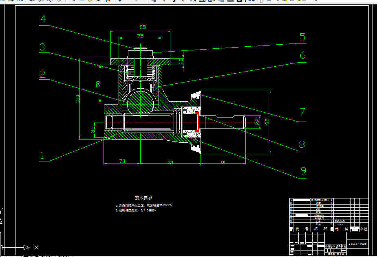This screenshot has height=257, width=377.
Task: Select the 备注 column header in title block
Action: (x=364, y=229)
